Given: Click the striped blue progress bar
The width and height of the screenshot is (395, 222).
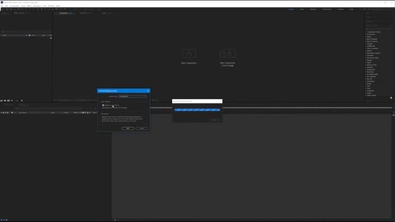Looking at the screenshot, I should click(x=197, y=110).
